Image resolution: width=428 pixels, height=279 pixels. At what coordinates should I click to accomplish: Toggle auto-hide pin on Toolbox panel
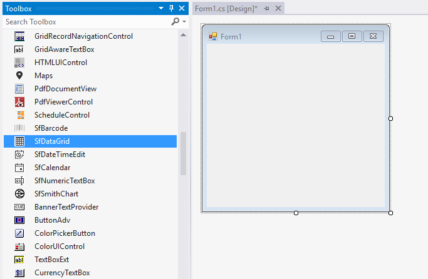click(172, 8)
